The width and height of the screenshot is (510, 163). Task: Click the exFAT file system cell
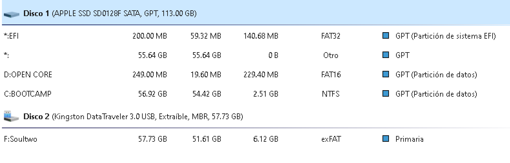331,139
